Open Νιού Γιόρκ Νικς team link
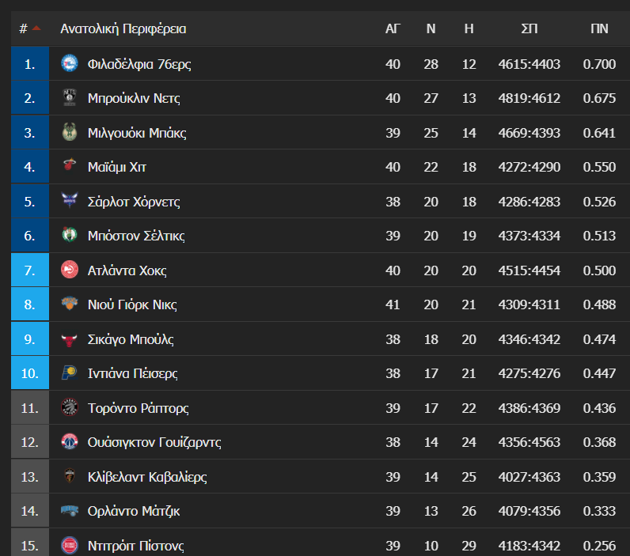 coord(132,304)
